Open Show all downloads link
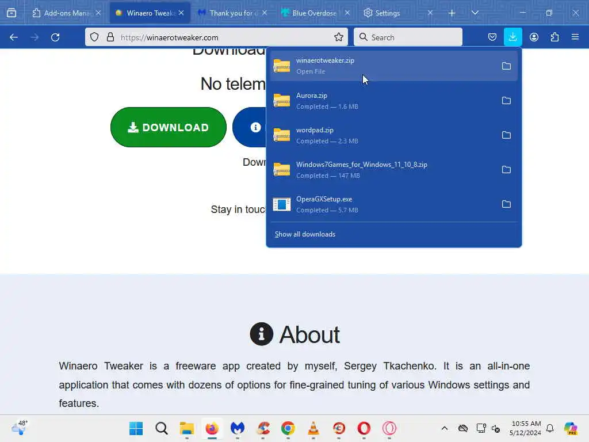Image resolution: width=589 pixels, height=442 pixels. 305,234
